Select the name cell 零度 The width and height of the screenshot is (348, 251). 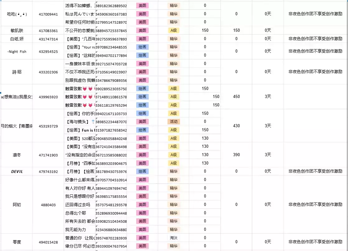click(17, 242)
